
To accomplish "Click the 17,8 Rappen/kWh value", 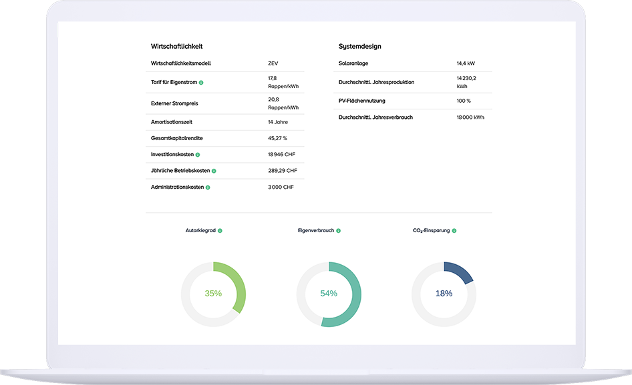I will (x=283, y=82).
